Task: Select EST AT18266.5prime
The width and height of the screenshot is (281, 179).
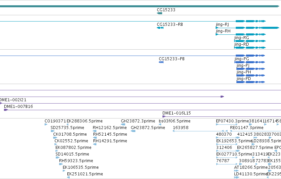Action: pyautogui.click(x=251, y=167)
